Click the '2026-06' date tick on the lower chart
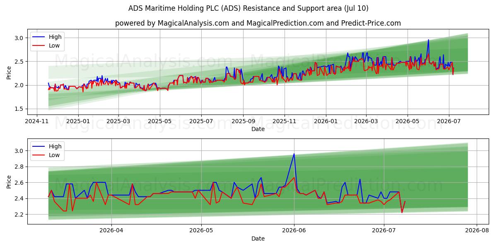Image resolution: width=497 pixels, height=248 pixels. (x=294, y=231)
